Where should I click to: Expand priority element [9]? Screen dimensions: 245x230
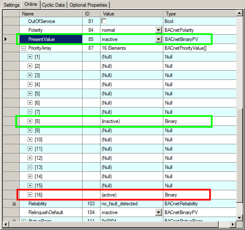click(x=30, y=130)
